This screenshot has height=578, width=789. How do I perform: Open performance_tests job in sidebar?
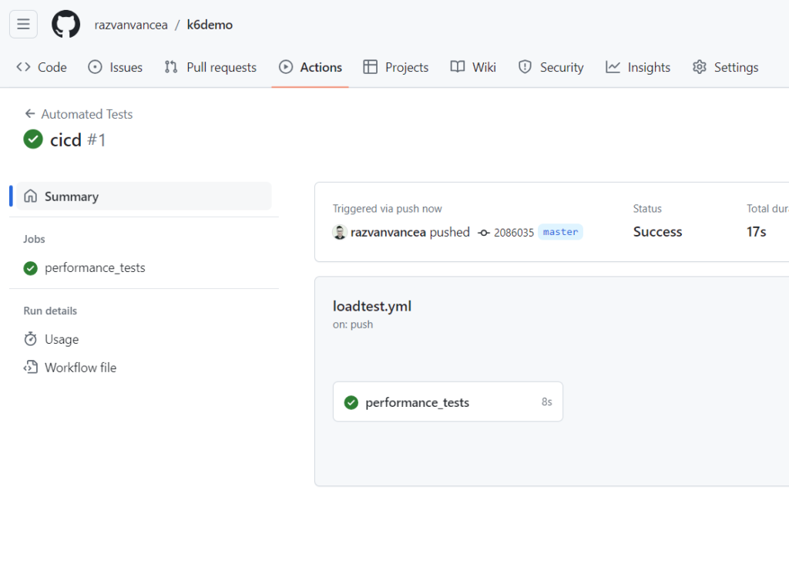click(x=95, y=268)
